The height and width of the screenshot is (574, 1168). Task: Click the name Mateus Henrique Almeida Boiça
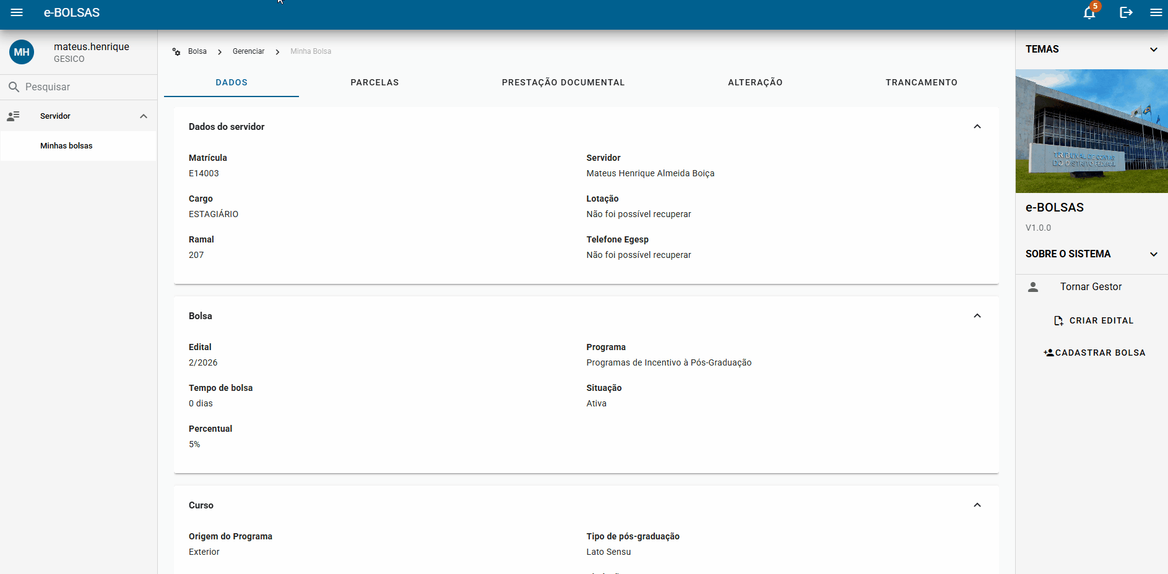coord(651,174)
